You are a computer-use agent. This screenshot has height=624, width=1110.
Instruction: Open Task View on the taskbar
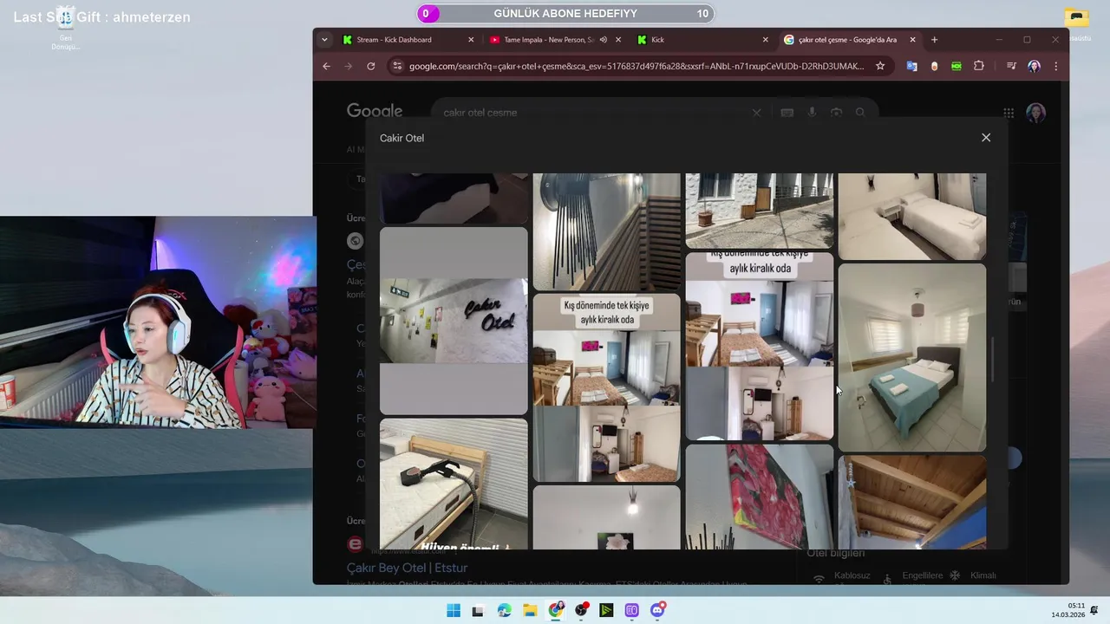(x=478, y=610)
